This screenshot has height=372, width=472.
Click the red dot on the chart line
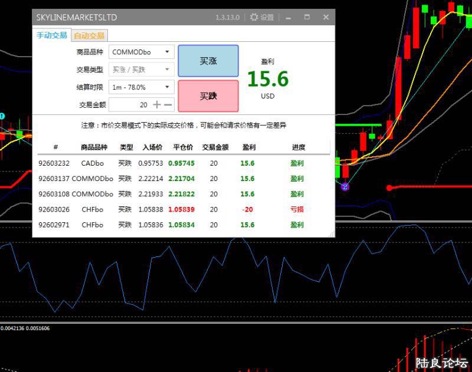coord(389,188)
